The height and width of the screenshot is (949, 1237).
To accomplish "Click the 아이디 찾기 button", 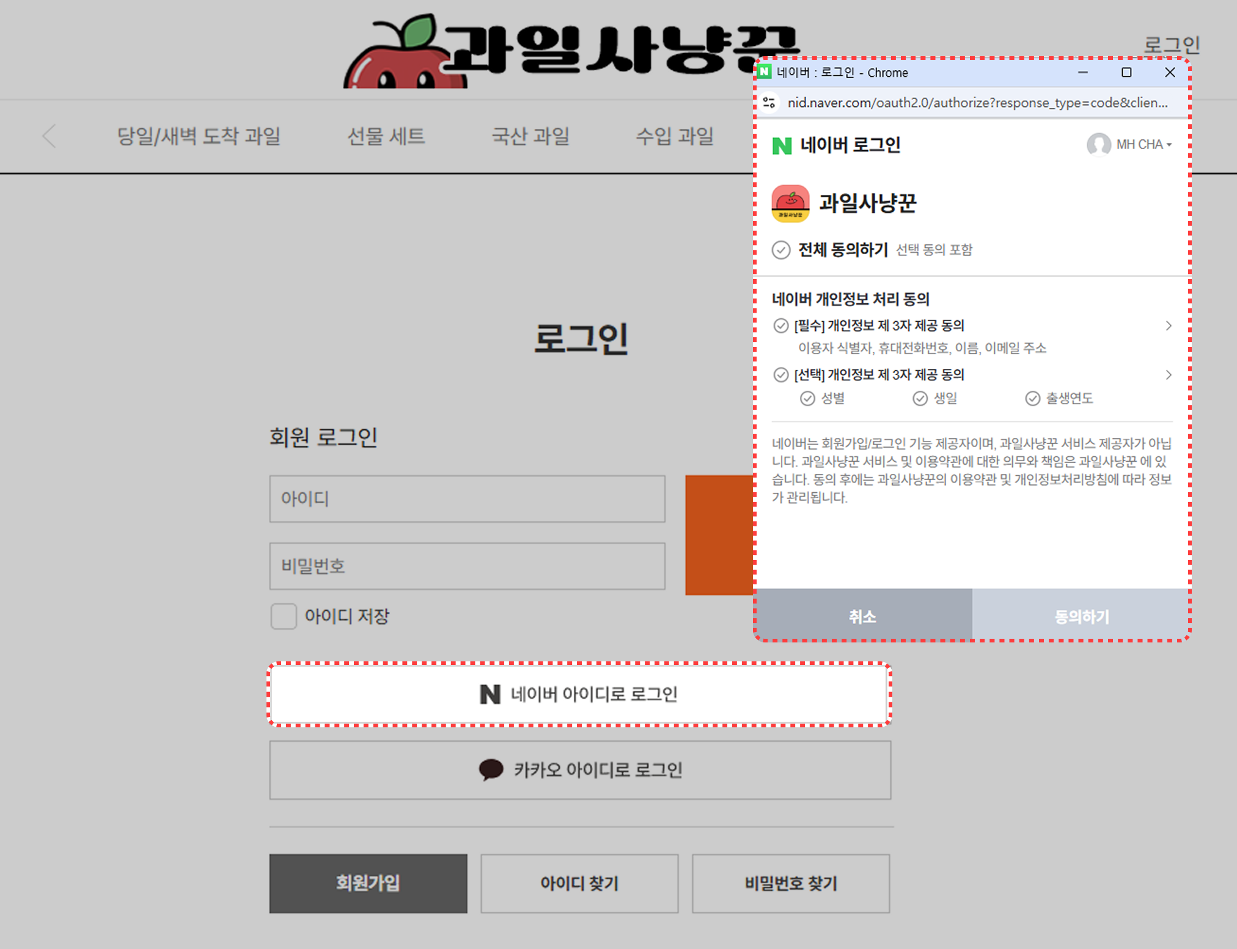I will pos(579,883).
